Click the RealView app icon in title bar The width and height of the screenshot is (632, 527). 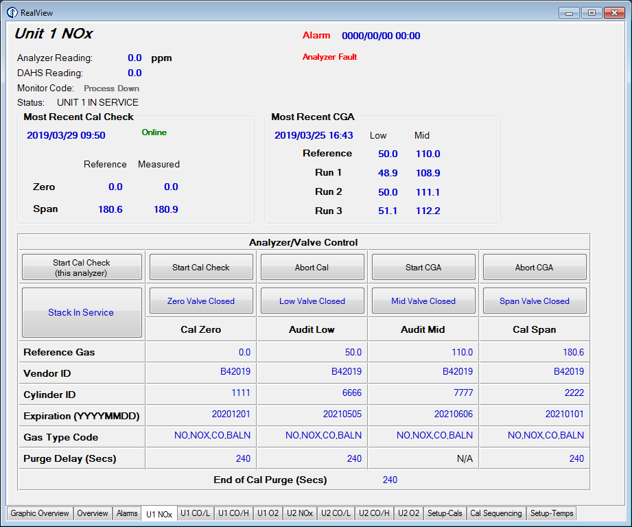pyautogui.click(x=12, y=12)
